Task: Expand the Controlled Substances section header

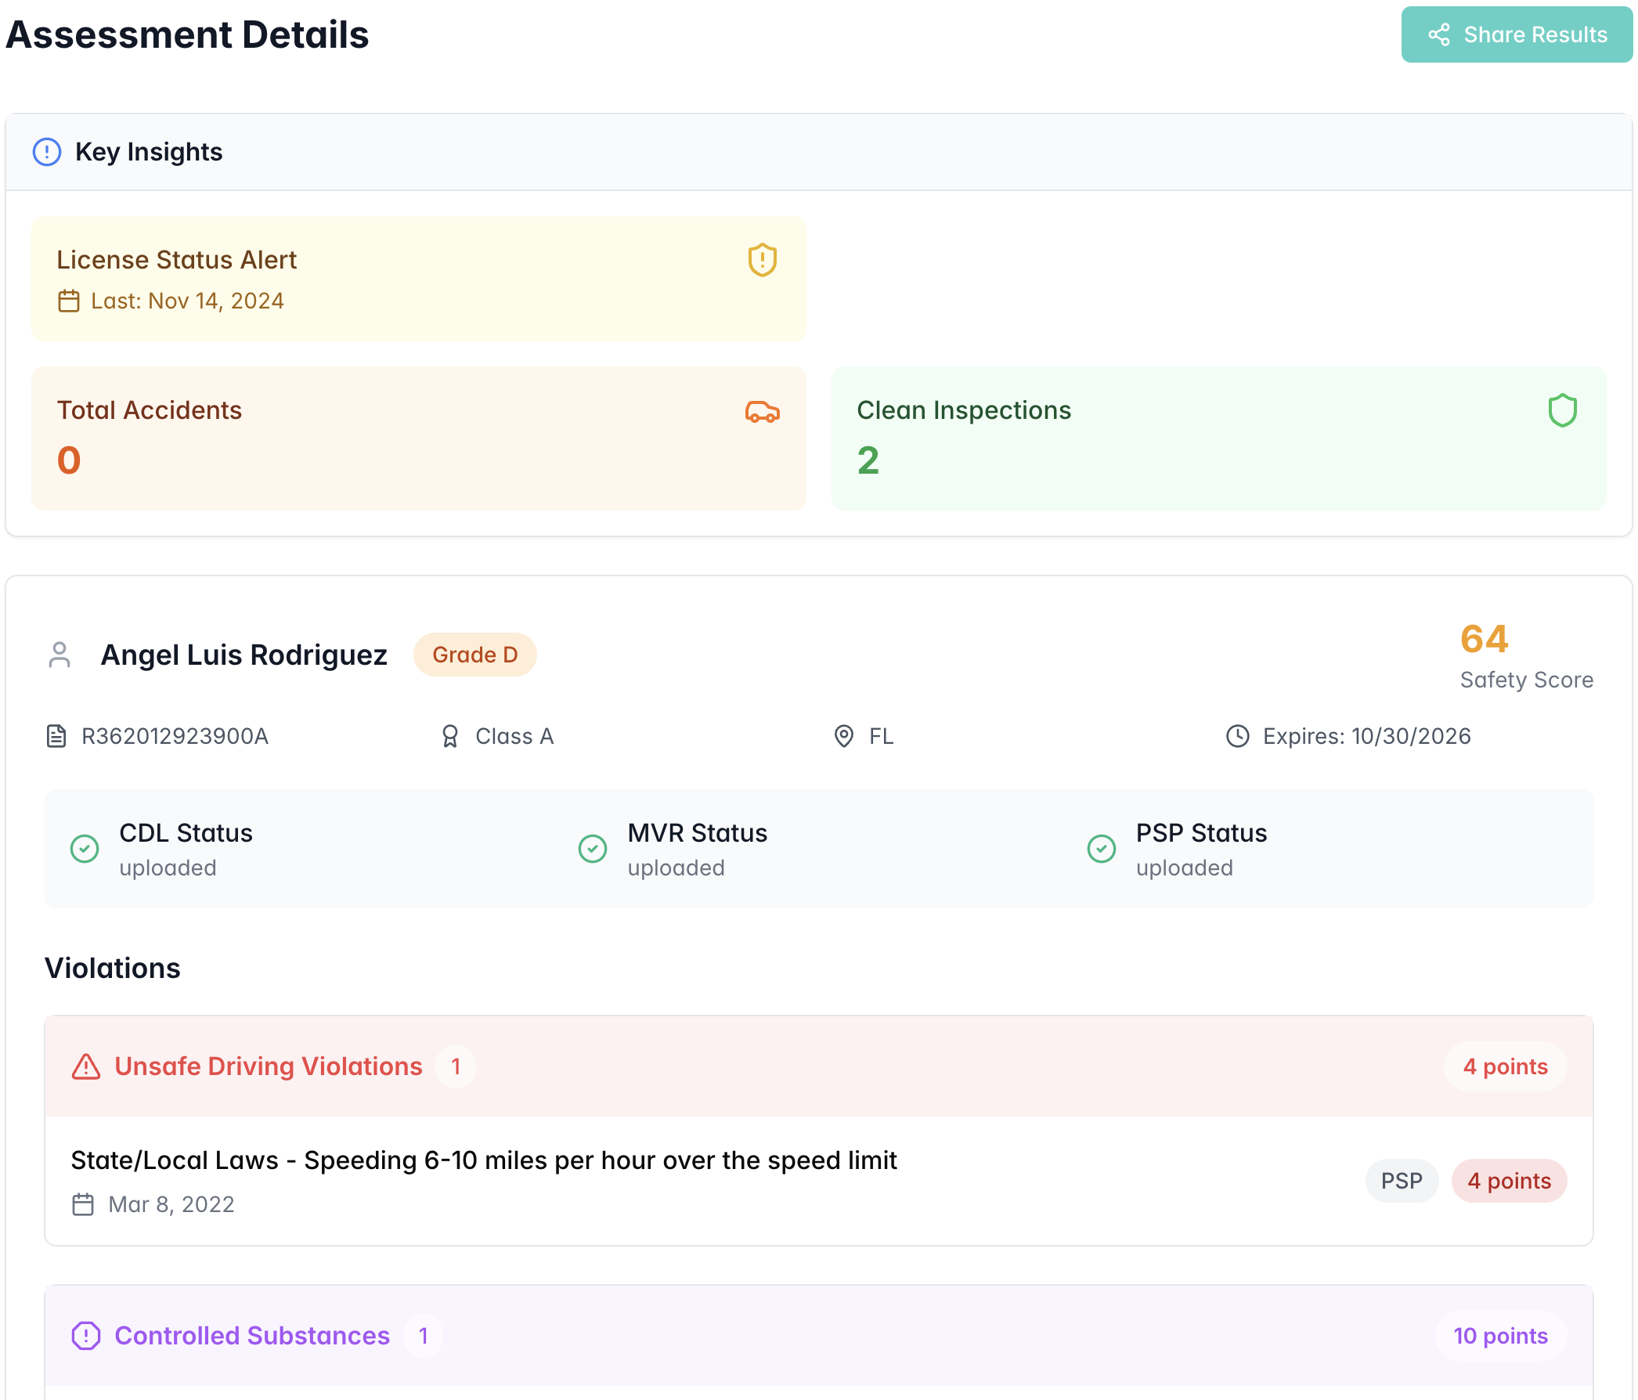Action: [x=818, y=1335]
